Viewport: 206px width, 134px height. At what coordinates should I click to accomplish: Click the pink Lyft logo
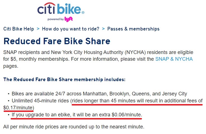(69, 19)
